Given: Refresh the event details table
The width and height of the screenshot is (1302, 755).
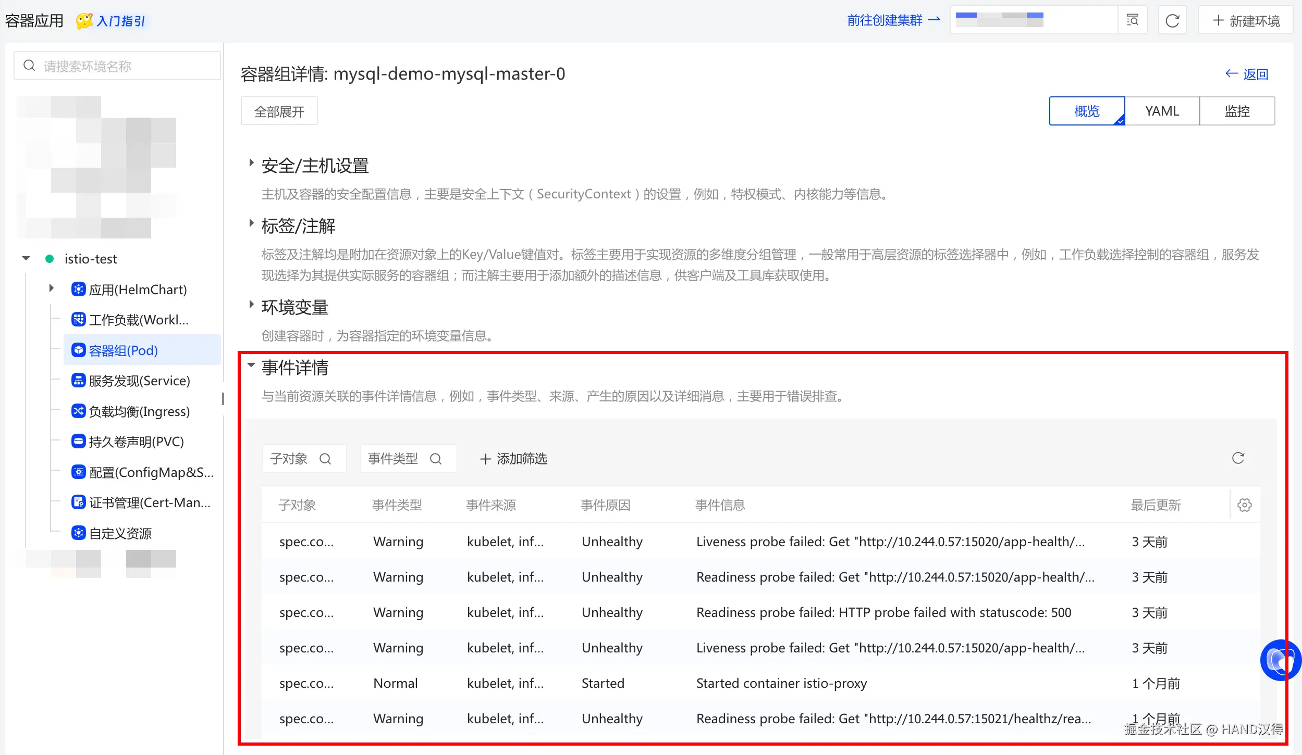Looking at the screenshot, I should point(1238,458).
